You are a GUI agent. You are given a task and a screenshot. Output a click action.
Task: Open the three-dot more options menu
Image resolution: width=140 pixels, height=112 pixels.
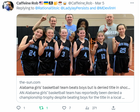pos(132,3)
